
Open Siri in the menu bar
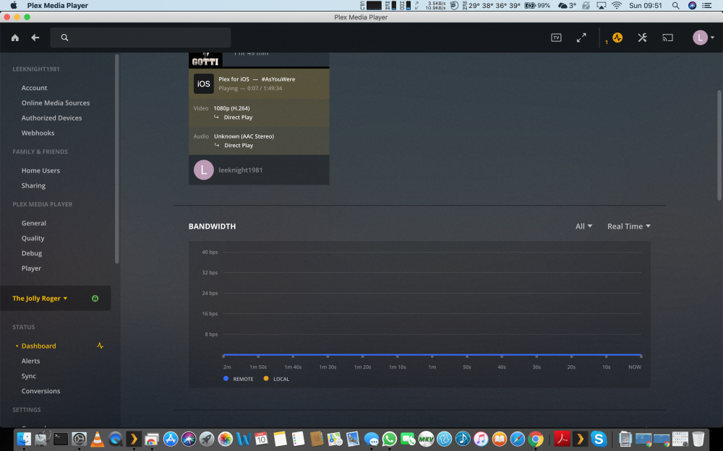(x=692, y=6)
